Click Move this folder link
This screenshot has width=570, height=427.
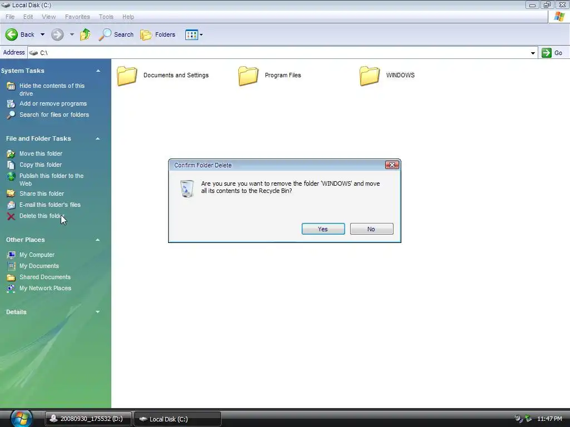[41, 153]
